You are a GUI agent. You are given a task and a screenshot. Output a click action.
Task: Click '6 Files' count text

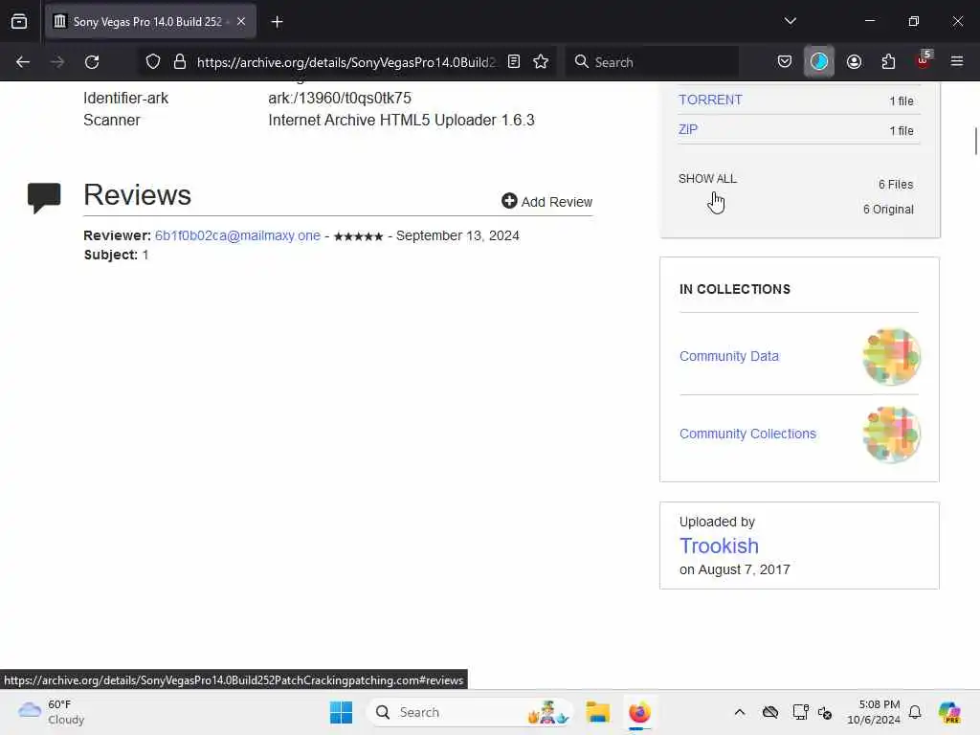click(x=896, y=185)
